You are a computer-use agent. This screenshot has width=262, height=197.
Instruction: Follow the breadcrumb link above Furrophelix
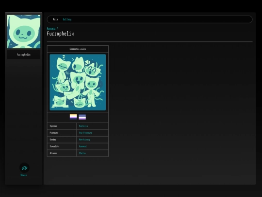point(51,28)
